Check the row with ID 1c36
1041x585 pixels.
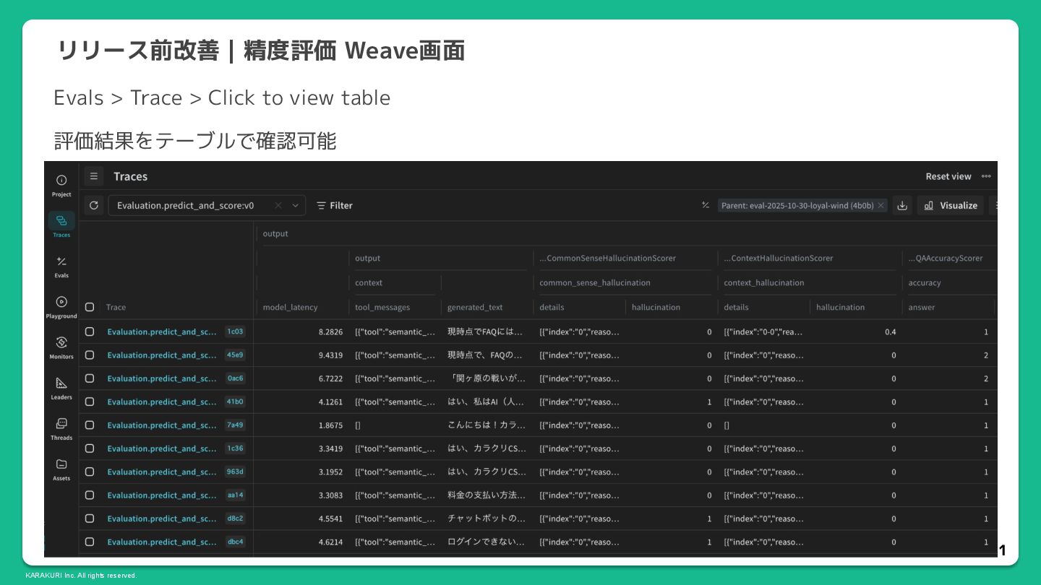click(x=90, y=448)
